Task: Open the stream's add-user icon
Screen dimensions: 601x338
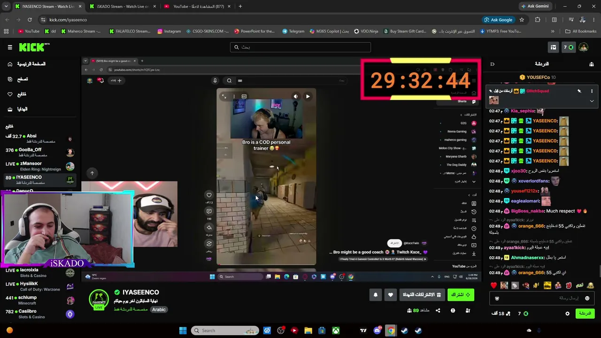Action: [468, 310]
